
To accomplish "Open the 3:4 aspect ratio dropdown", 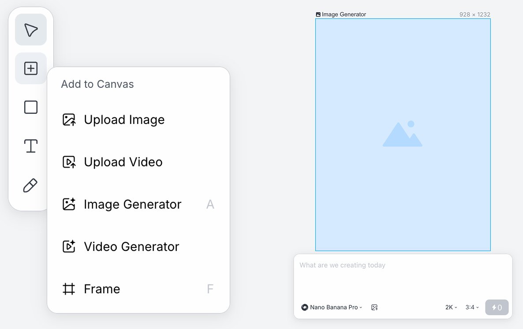I will point(472,307).
